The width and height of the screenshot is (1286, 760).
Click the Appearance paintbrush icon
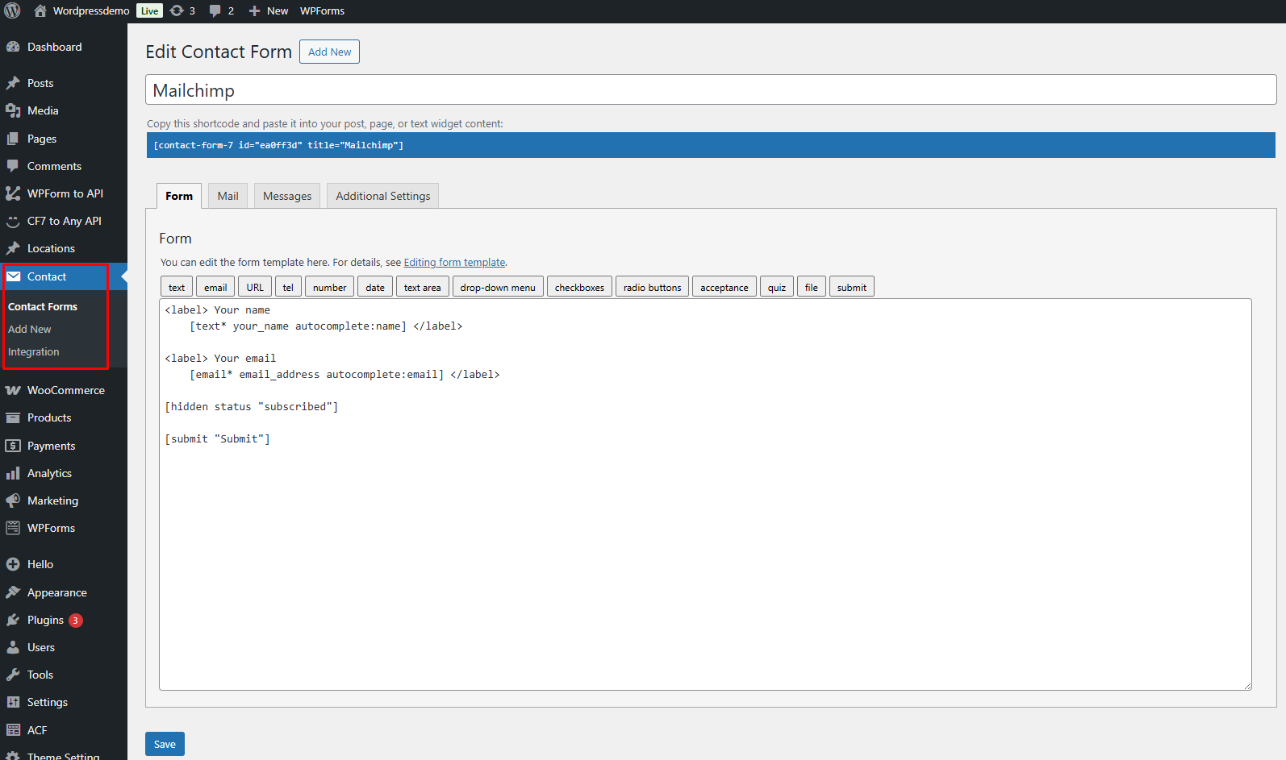click(13, 592)
